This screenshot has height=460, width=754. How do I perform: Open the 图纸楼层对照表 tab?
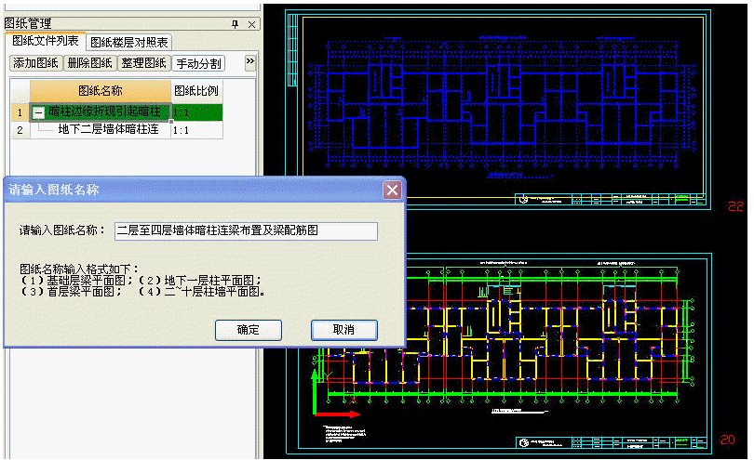point(129,43)
